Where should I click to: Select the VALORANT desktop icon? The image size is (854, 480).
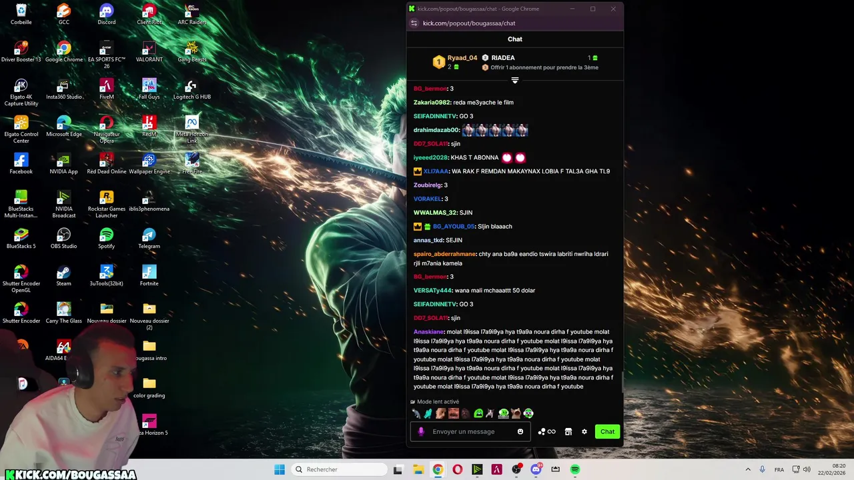[x=149, y=51]
